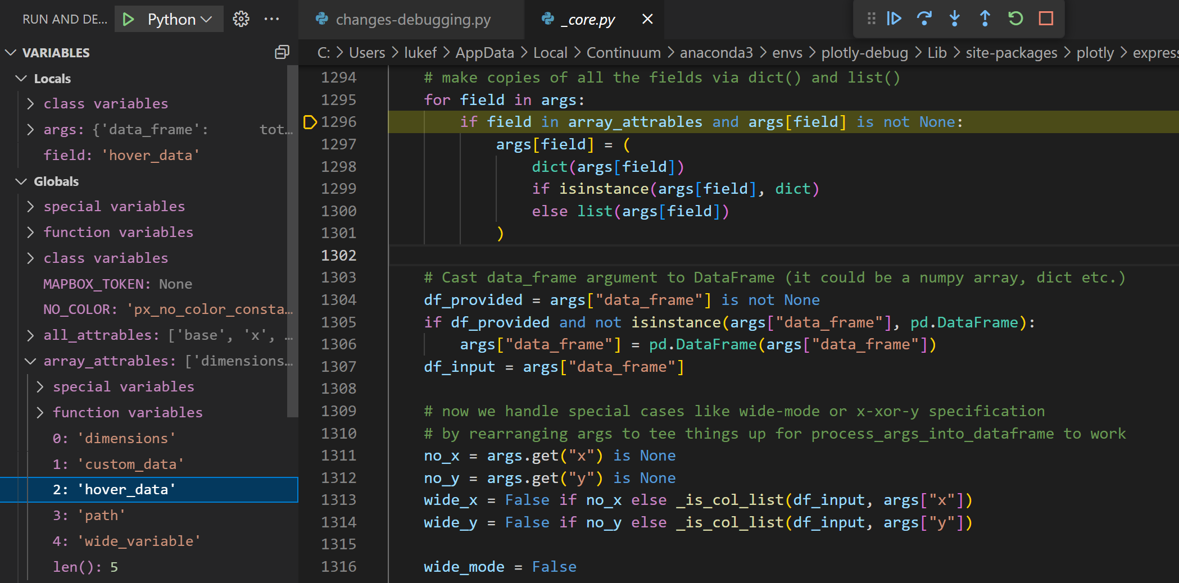Collapse the array_attrables list
This screenshot has height=583, width=1179.
tap(31, 361)
